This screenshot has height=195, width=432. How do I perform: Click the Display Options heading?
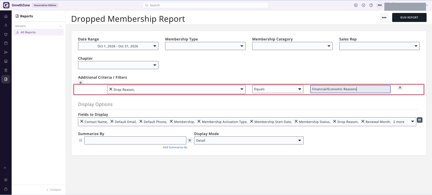coord(95,104)
